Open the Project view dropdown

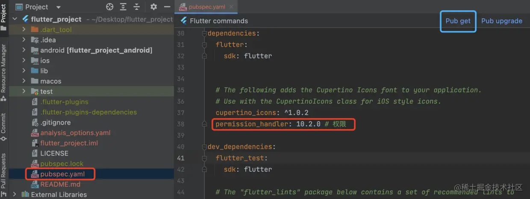[x=59, y=7]
